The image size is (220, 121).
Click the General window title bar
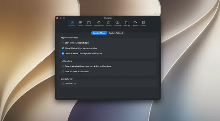click(x=108, y=18)
